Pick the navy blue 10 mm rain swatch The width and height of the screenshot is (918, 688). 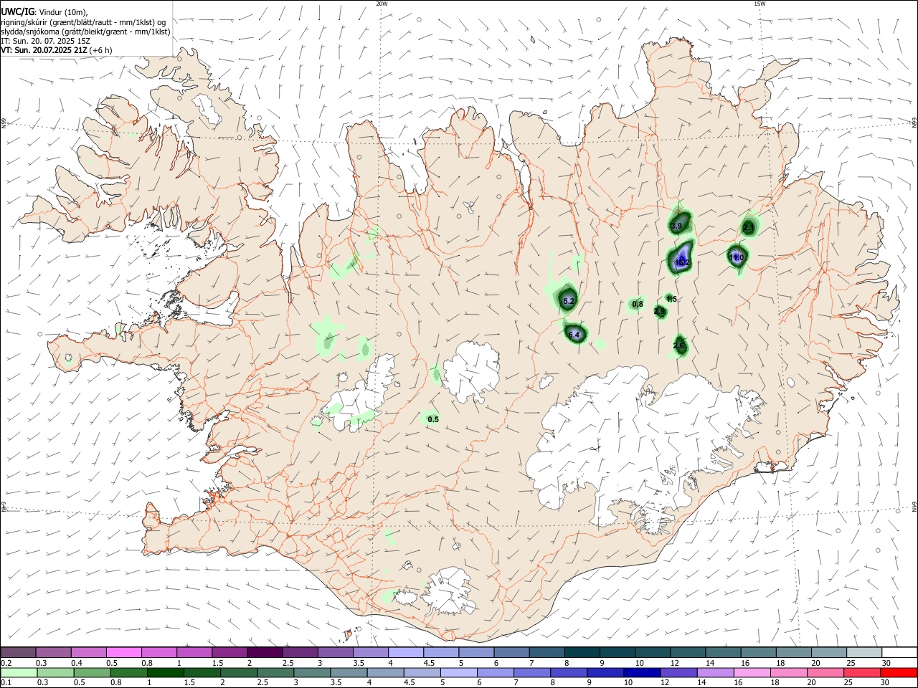tap(641, 673)
